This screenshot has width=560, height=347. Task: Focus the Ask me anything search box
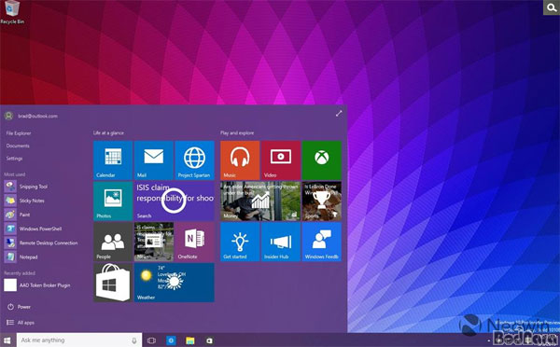(x=79, y=340)
